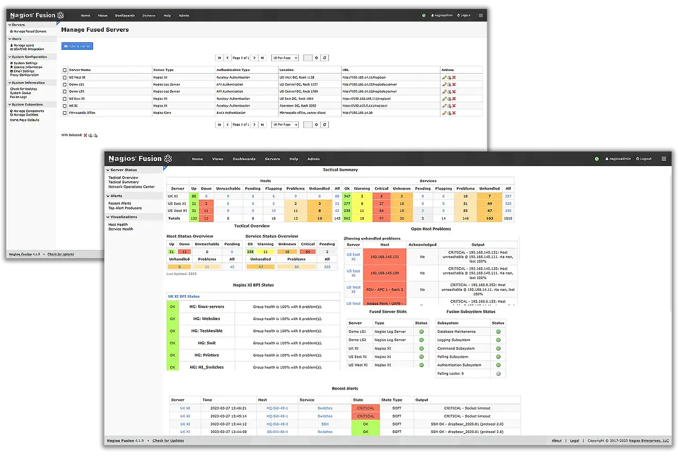Open hamburger menu in the Tactical Summary window
Viewport: 678px width, 462px height.
[664, 159]
